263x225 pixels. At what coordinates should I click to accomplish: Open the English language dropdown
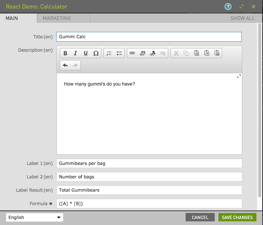click(x=35, y=217)
